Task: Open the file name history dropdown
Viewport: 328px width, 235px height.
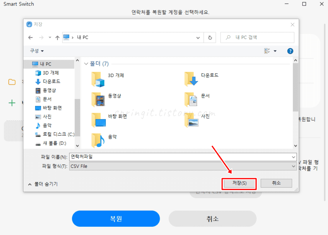Action: pos(293,157)
